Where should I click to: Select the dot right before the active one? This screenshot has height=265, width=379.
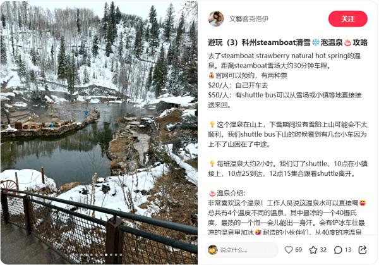point(101,255)
